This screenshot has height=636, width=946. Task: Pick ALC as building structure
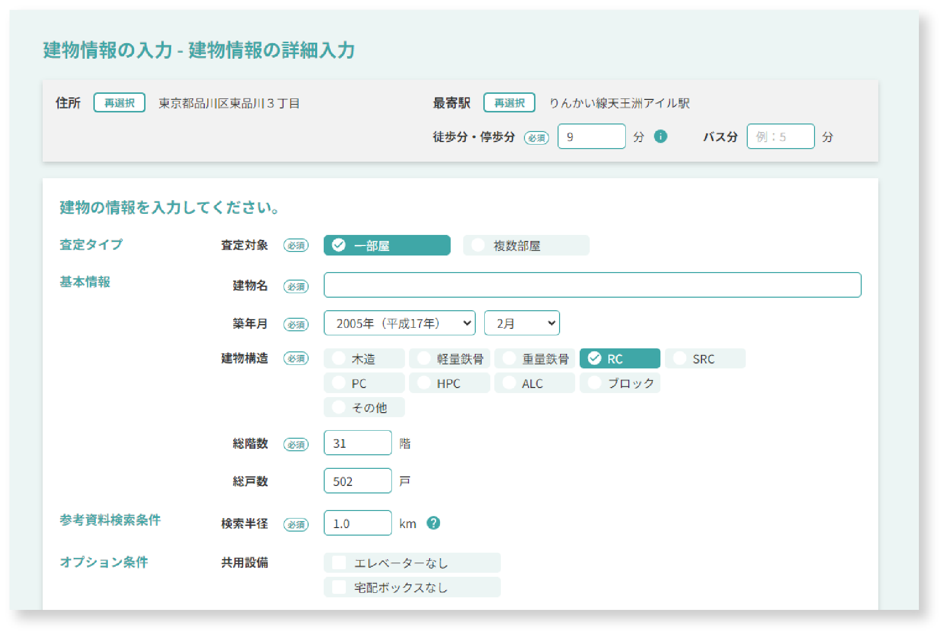click(535, 383)
